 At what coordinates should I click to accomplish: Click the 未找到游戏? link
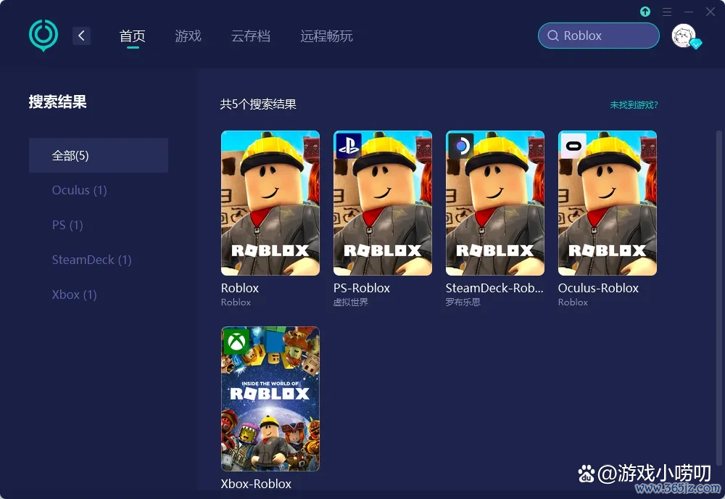(634, 105)
